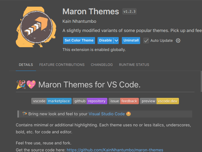Image resolution: width=202 pixels, height=152 pixels.
Task: Click the 'Feel free use, reuse and fork.' text
Action: [x=44, y=143]
